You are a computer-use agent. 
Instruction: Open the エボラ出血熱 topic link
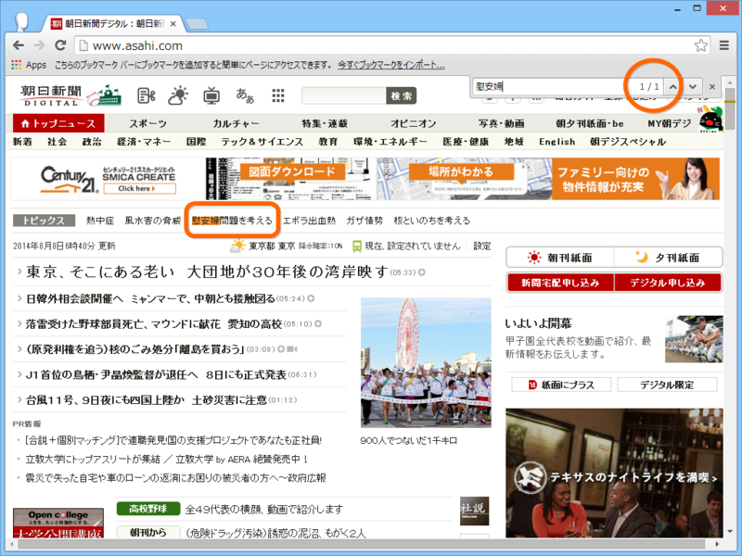[x=309, y=221]
